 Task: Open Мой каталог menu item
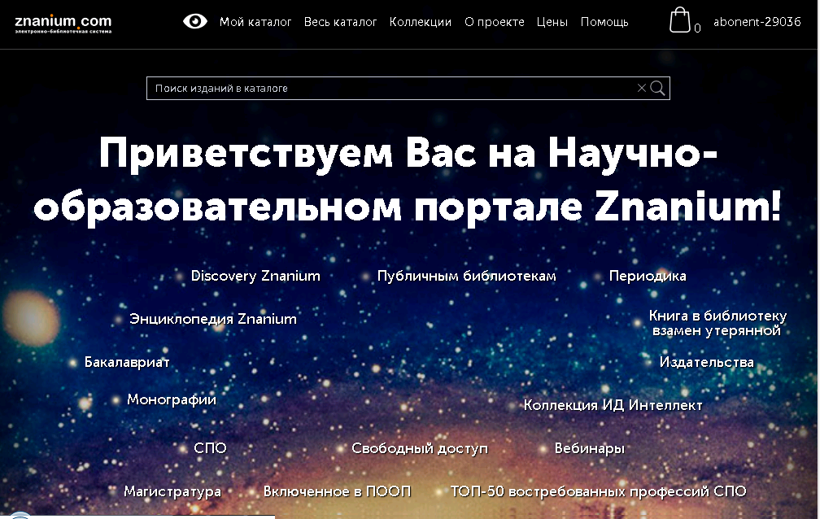pyautogui.click(x=255, y=22)
